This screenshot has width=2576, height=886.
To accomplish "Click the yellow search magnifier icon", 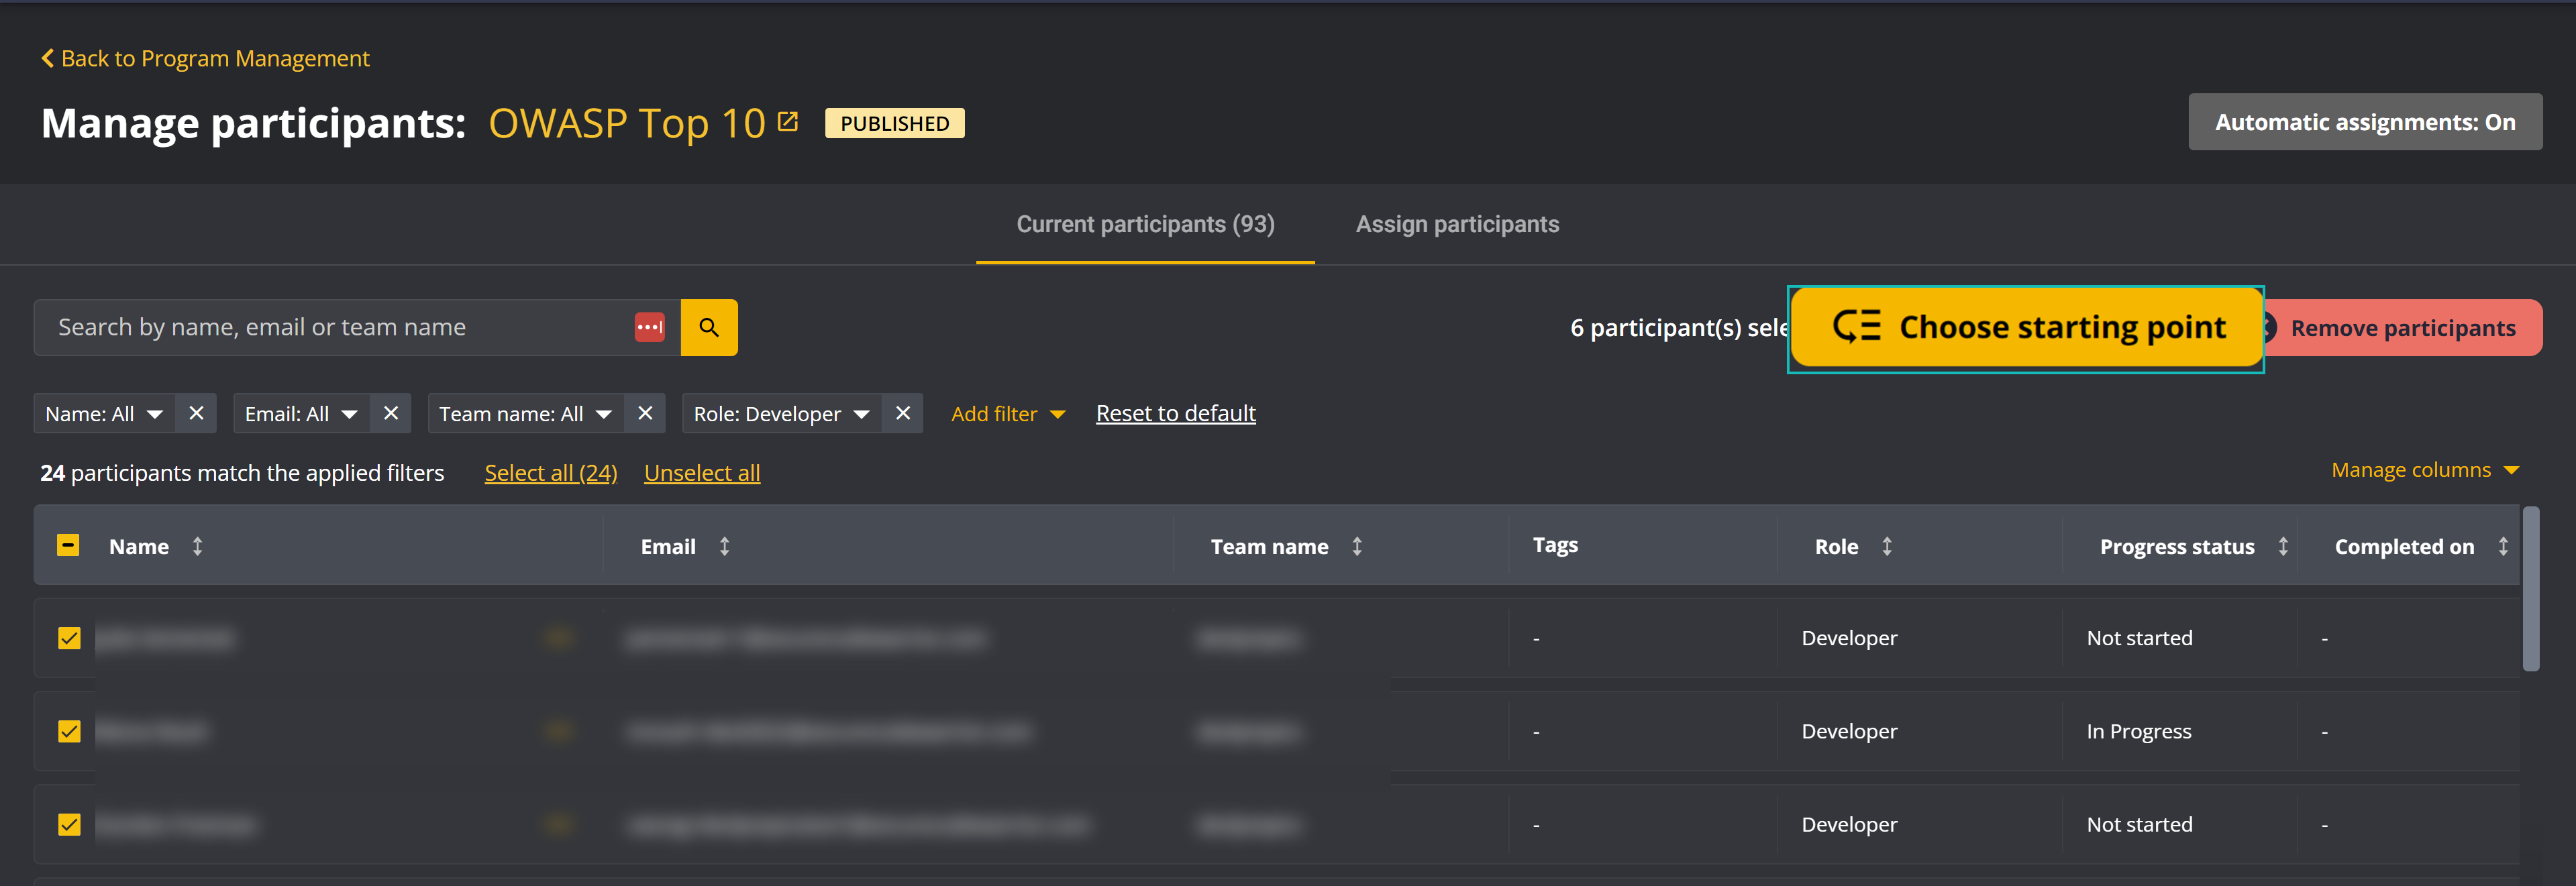I will [x=709, y=327].
